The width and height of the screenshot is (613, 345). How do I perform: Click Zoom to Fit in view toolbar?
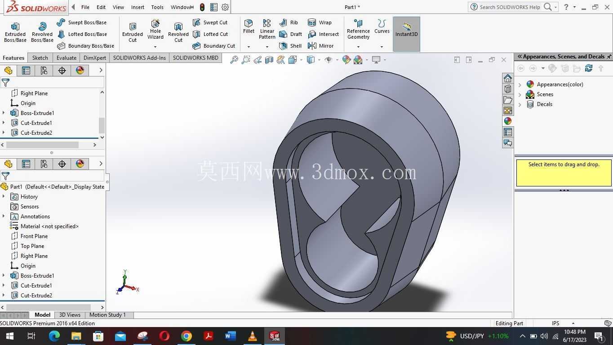[x=234, y=60]
